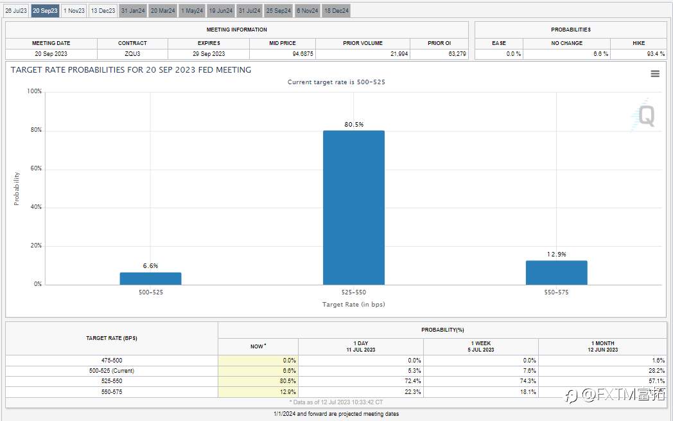This screenshot has height=421, width=673.
Task: Open the chart hamburger menu icon
Action: [x=655, y=74]
